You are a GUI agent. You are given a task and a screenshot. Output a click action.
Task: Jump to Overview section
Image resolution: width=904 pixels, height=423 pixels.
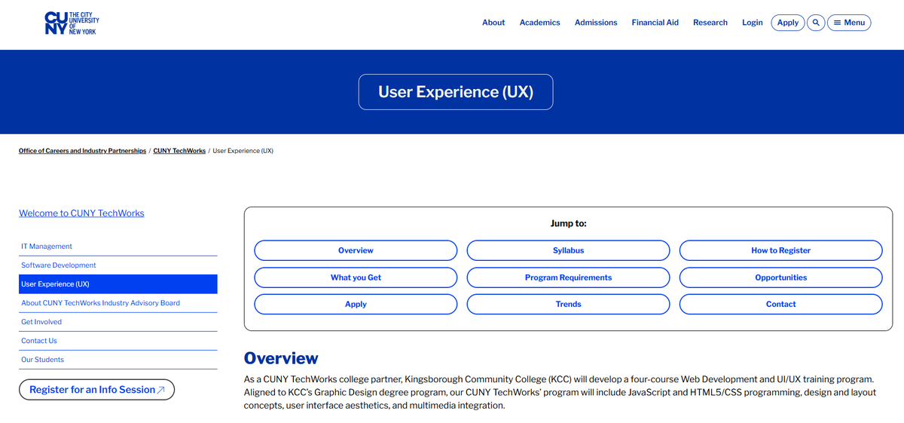click(356, 250)
